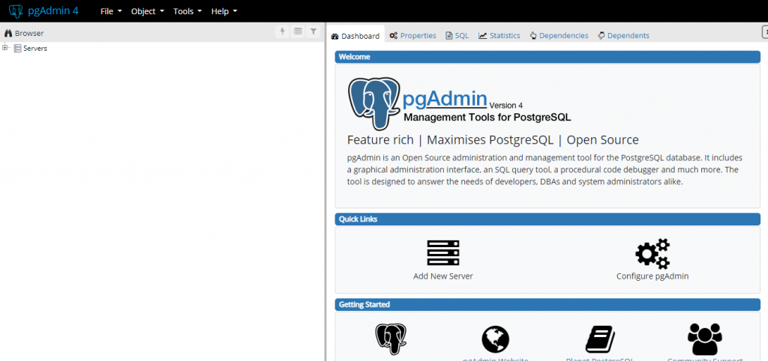This screenshot has width=768, height=361.
Task: Switch to the Dependencies tab
Action: (559, 36)
